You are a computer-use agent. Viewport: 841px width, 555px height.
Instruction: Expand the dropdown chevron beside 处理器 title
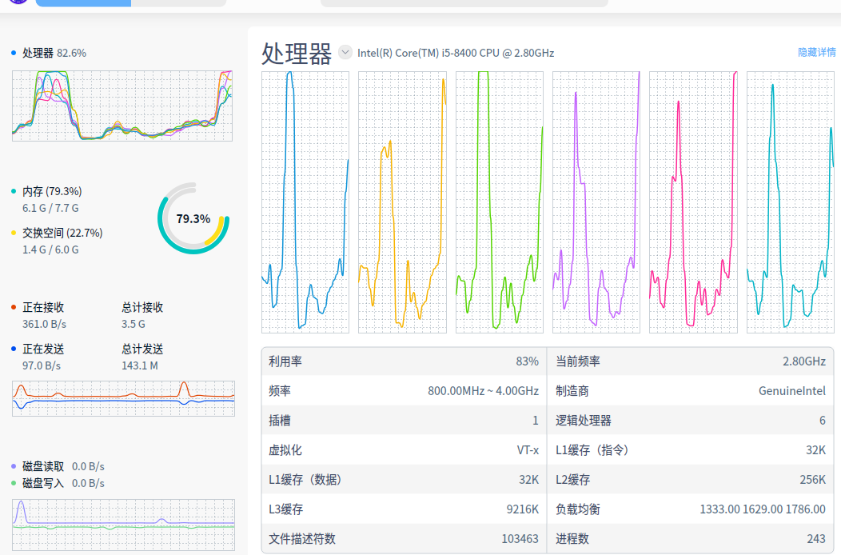point(345,53)
